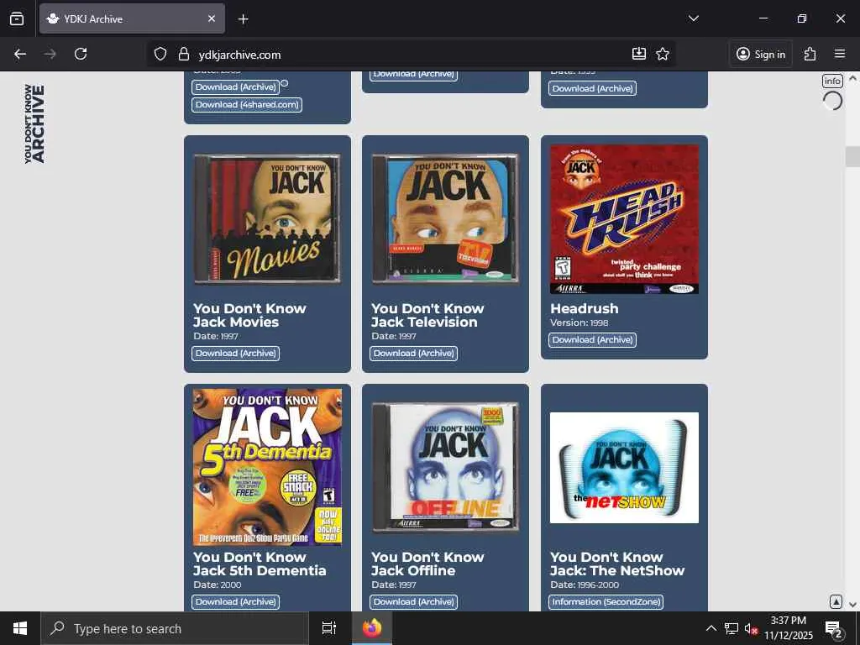Screen dimensions: 860x645
Task: Download Headrush archive
Action: coord(593,339)
